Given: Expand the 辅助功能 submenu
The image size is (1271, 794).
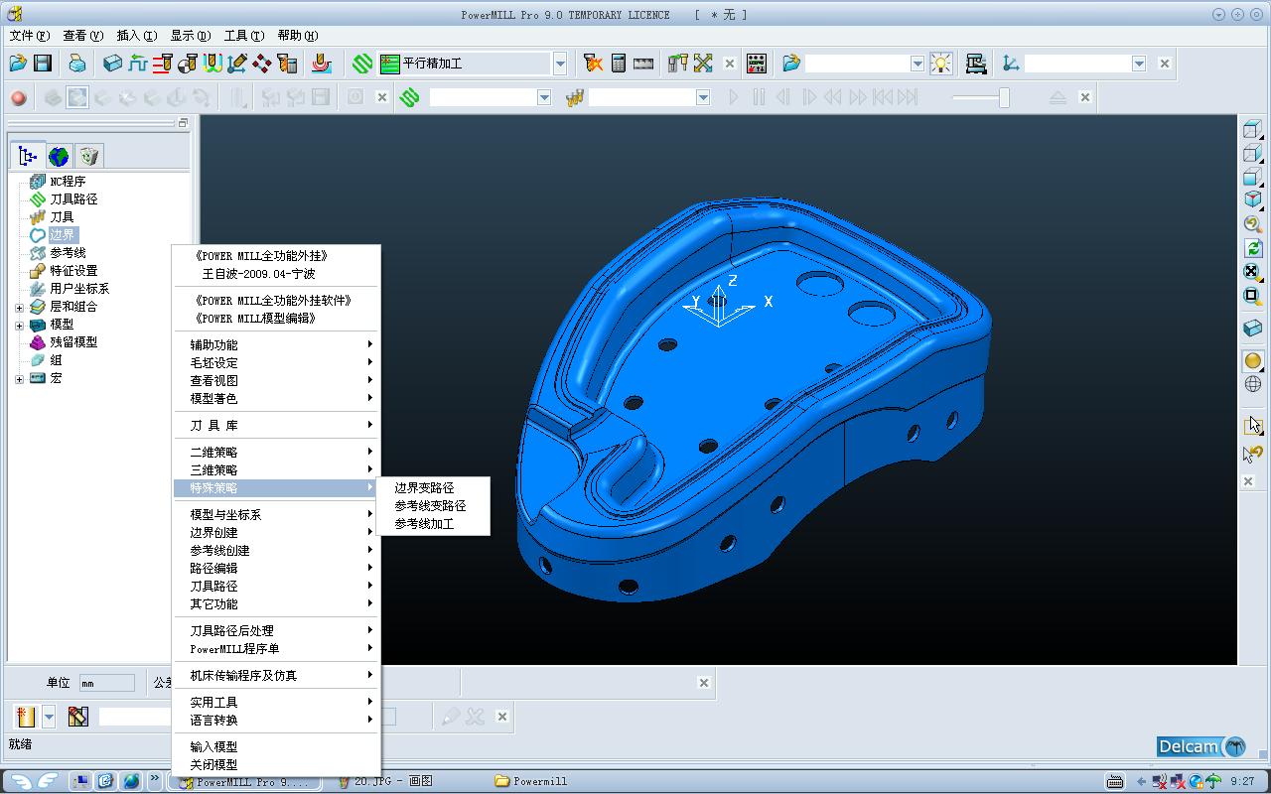Looking at the screenshot, I should pyautogui.click(x=276, y=344).
